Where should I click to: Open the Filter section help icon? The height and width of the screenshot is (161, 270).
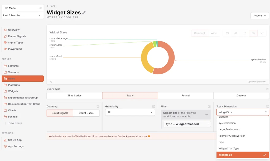tap(209, 106)
